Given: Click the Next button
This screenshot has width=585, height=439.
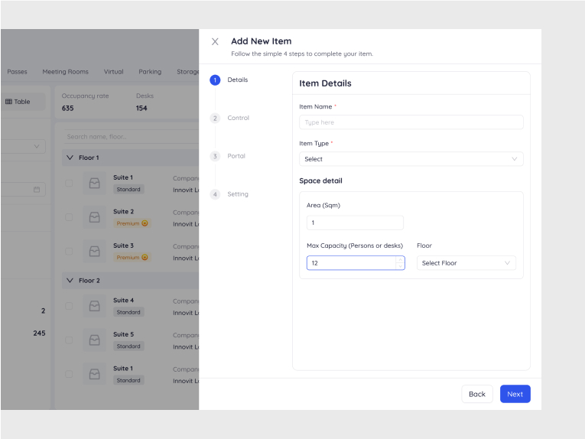Looking at the screenshot, I should click(x=515, y=394).
